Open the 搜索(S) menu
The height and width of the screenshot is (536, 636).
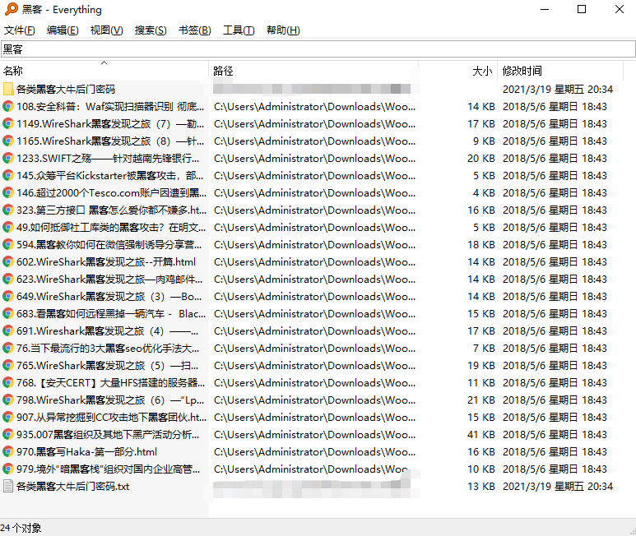[x=151, y=30]
